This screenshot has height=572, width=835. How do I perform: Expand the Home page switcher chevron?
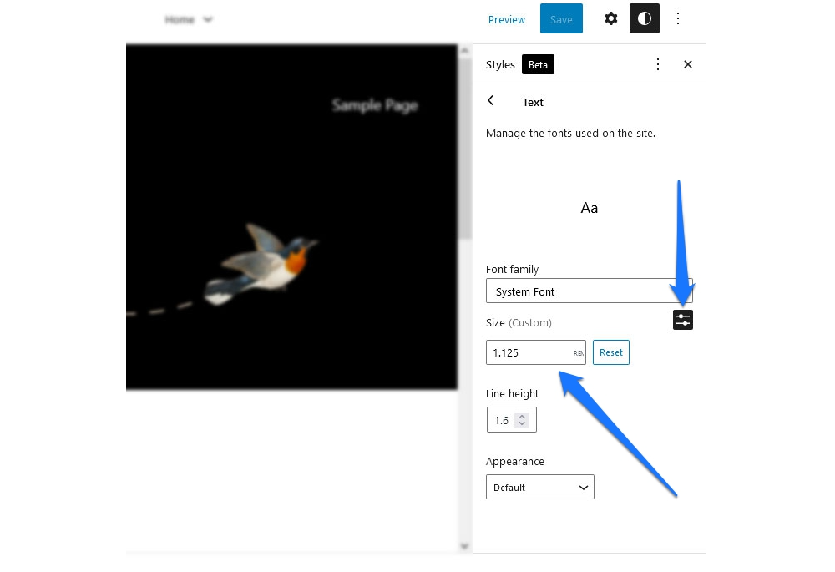point(207,19)
